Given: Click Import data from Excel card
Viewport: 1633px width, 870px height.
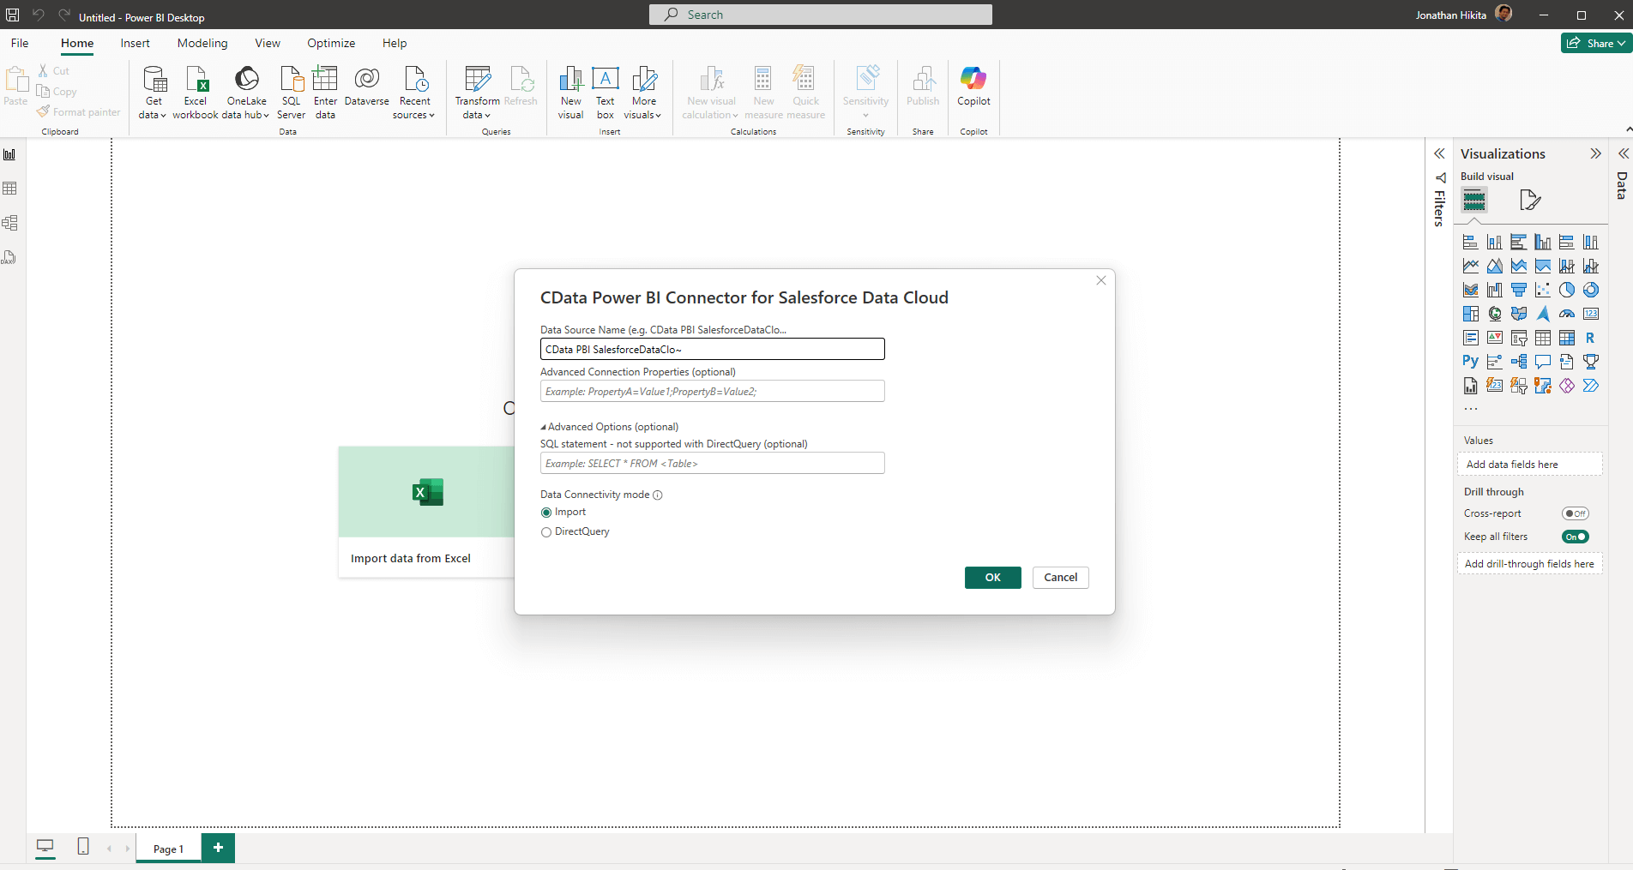Looking at the screenshot, I should (x=426, y=512).
